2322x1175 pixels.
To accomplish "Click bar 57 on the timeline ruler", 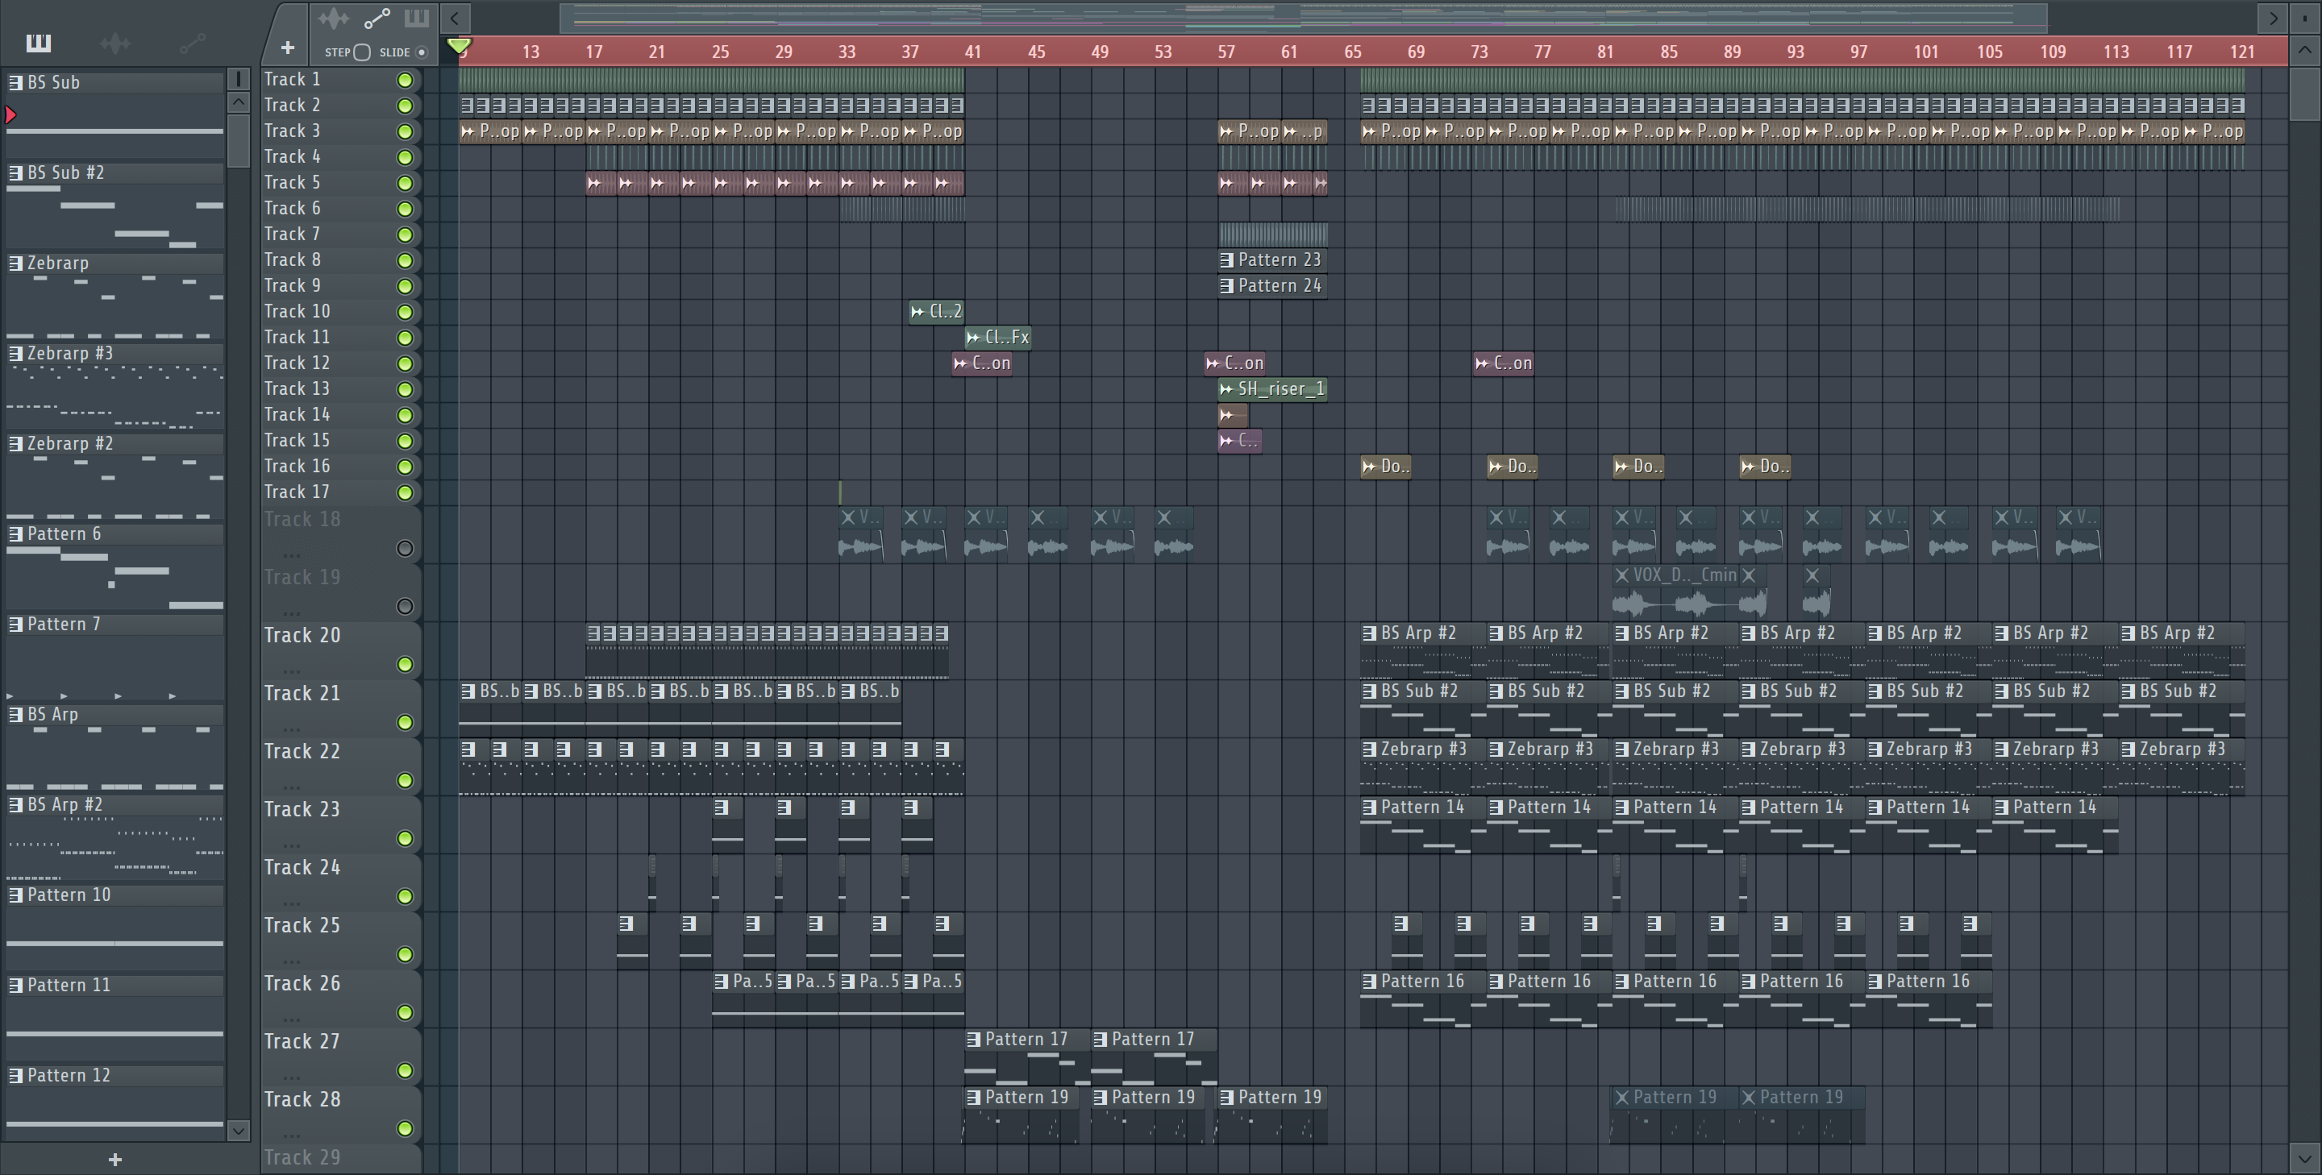I will 1225,52.
